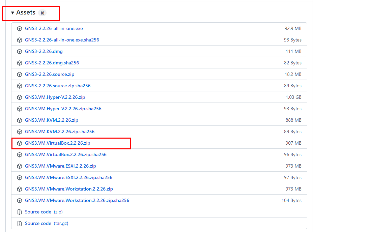Open GNS3.VM.VMware.Workstation.2.2.26.zip.sha256 checksum
The image size is (371, 232).
click(77, 201)
